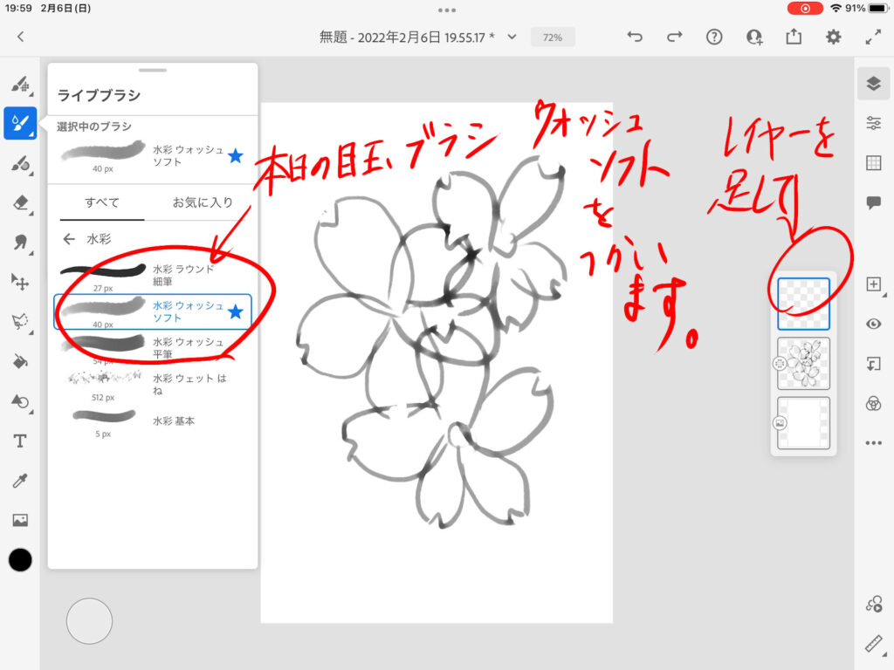Open the 72% zoom level menu
Image resolution: width=894 pixels, height=670 pixels.
pyautogui.click(x=553, y=38)
